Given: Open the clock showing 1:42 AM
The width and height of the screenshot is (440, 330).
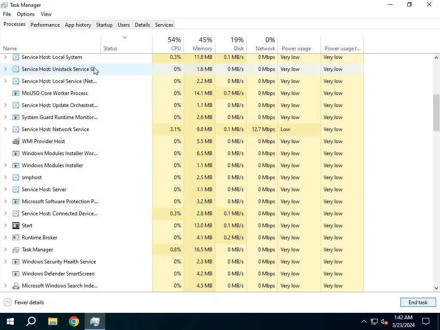Looking at the screenshot, I should tap(403, 321).
